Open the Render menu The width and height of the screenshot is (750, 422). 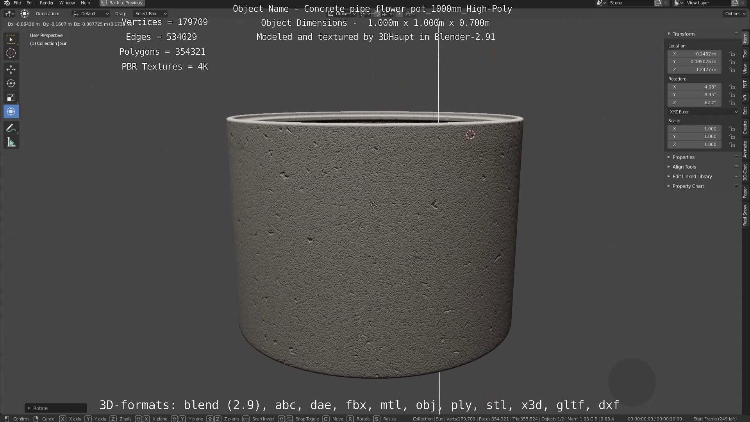(x=46, y=3)
